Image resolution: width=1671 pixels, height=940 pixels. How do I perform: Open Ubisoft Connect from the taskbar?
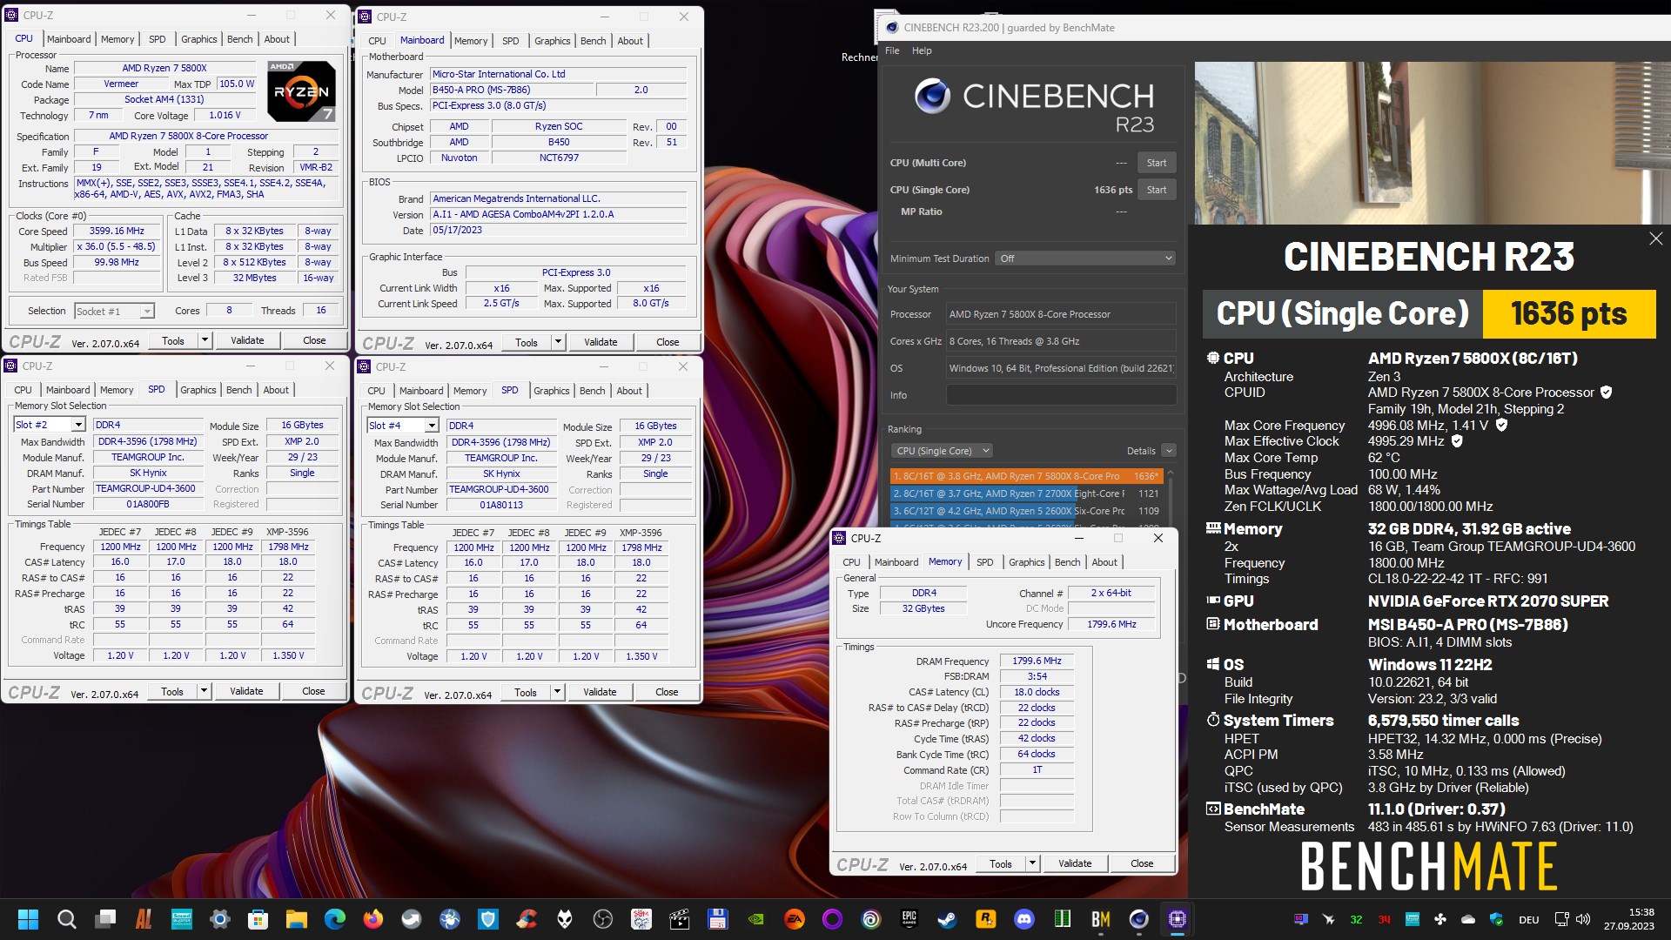pos(870,919)
